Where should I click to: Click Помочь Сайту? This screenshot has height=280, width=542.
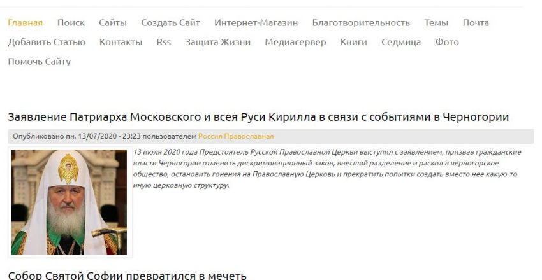[x=39, y=61]
